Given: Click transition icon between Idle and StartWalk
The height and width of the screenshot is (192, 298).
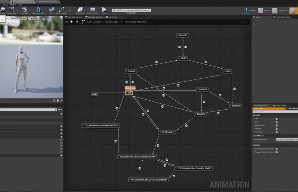Looking at the screenshot, I should tap(164, 88).
